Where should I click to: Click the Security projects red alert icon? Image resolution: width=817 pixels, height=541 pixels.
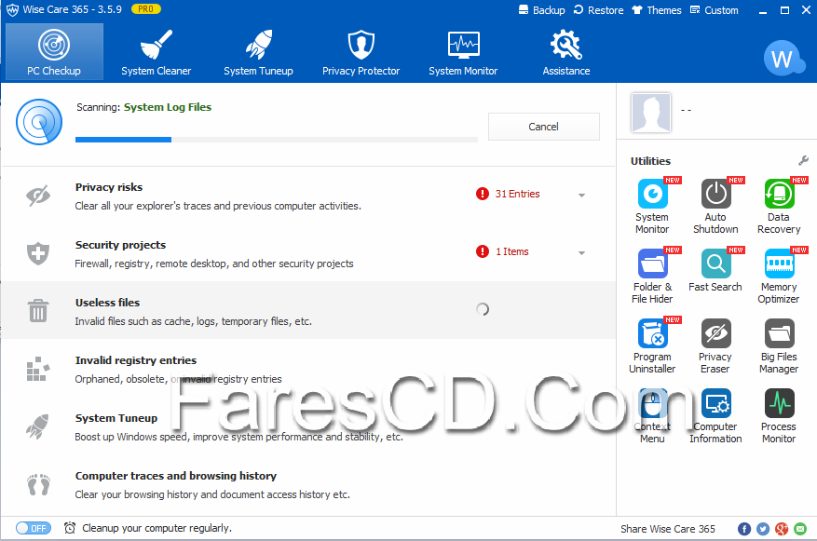coord(483,251)
